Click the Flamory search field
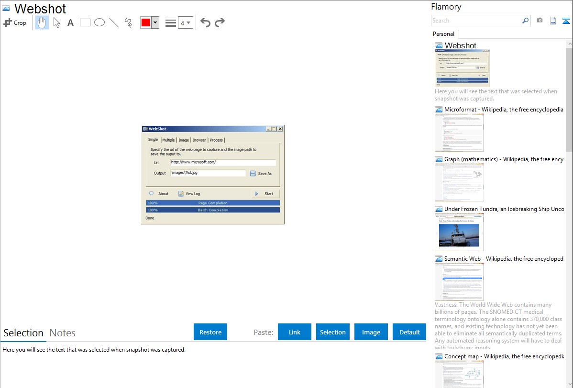The height and width of the screenshot is (388, 573). (x=476, y=21)
